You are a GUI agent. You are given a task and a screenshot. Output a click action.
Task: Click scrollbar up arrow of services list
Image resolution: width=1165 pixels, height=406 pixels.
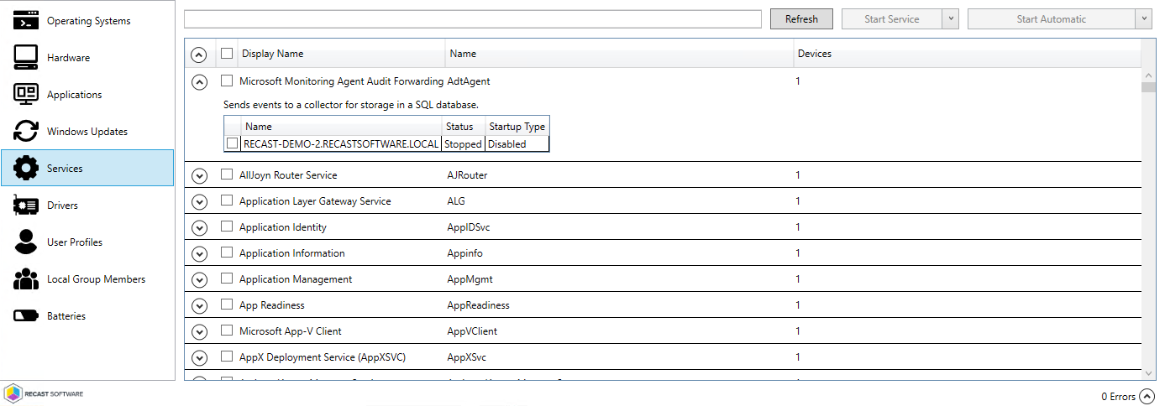click(x=1148, y=74)
